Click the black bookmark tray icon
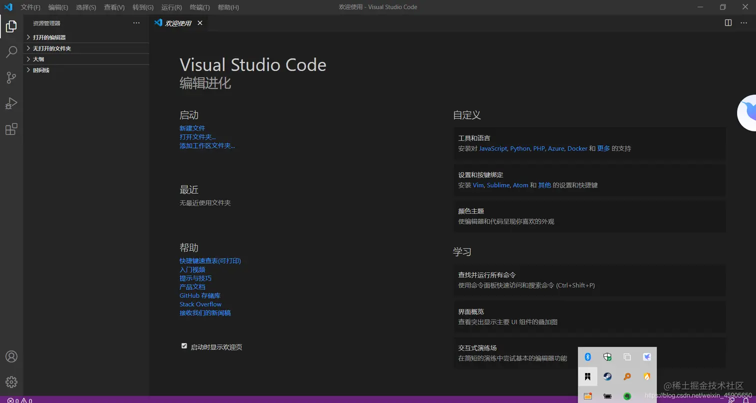Image resolution: width=756 pixels, height=403 pixels. pos(588,376)
